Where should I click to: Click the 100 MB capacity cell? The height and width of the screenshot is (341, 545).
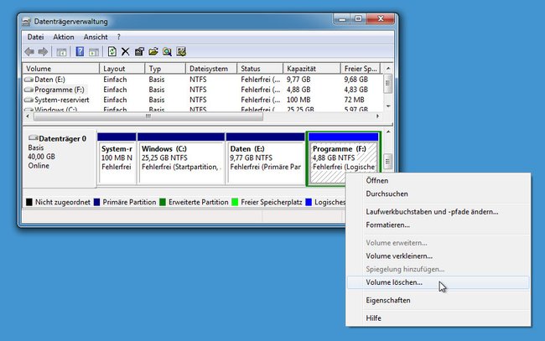(298, 100)
